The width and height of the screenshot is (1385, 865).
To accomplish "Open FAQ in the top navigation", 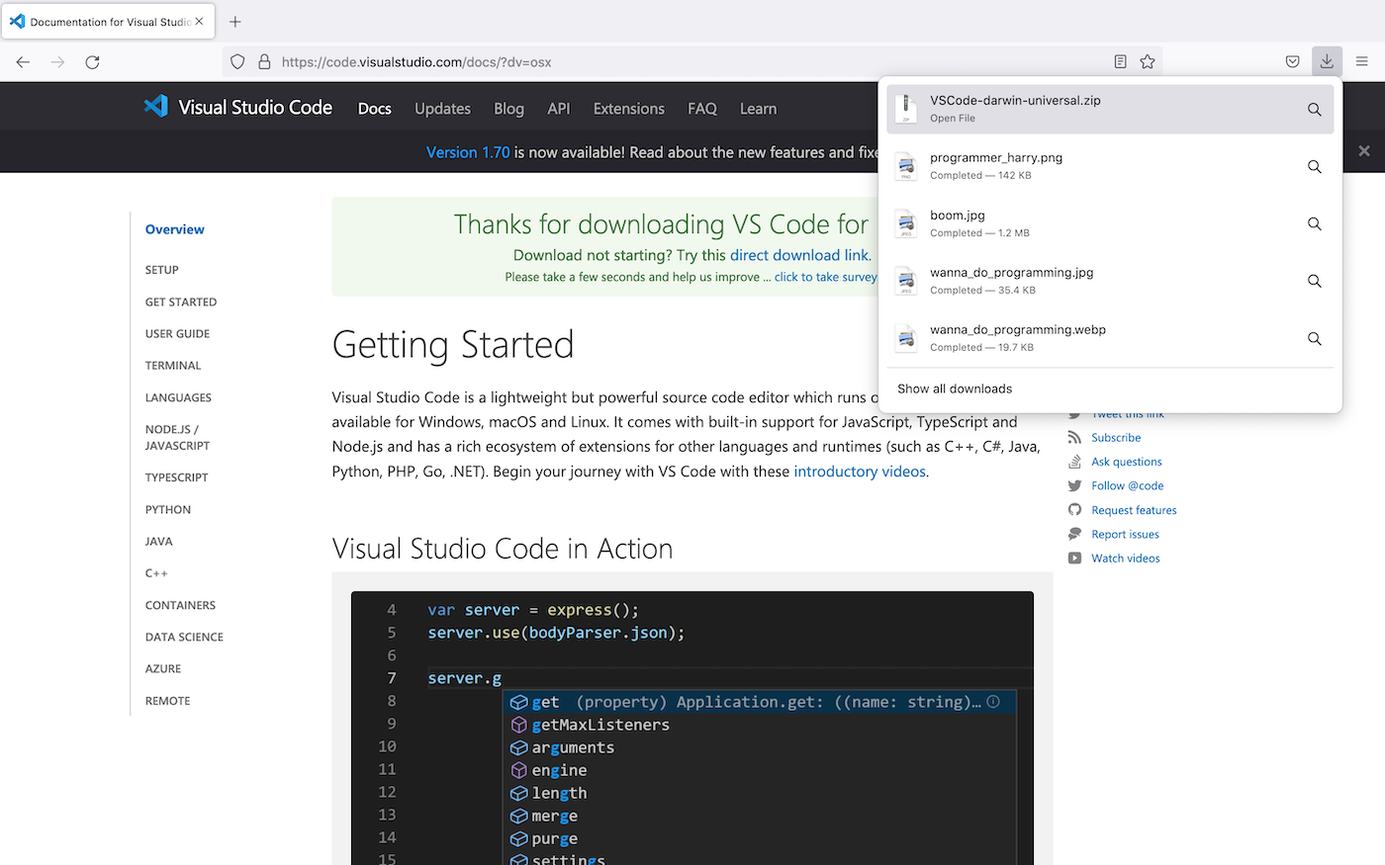I will (702, 109).
